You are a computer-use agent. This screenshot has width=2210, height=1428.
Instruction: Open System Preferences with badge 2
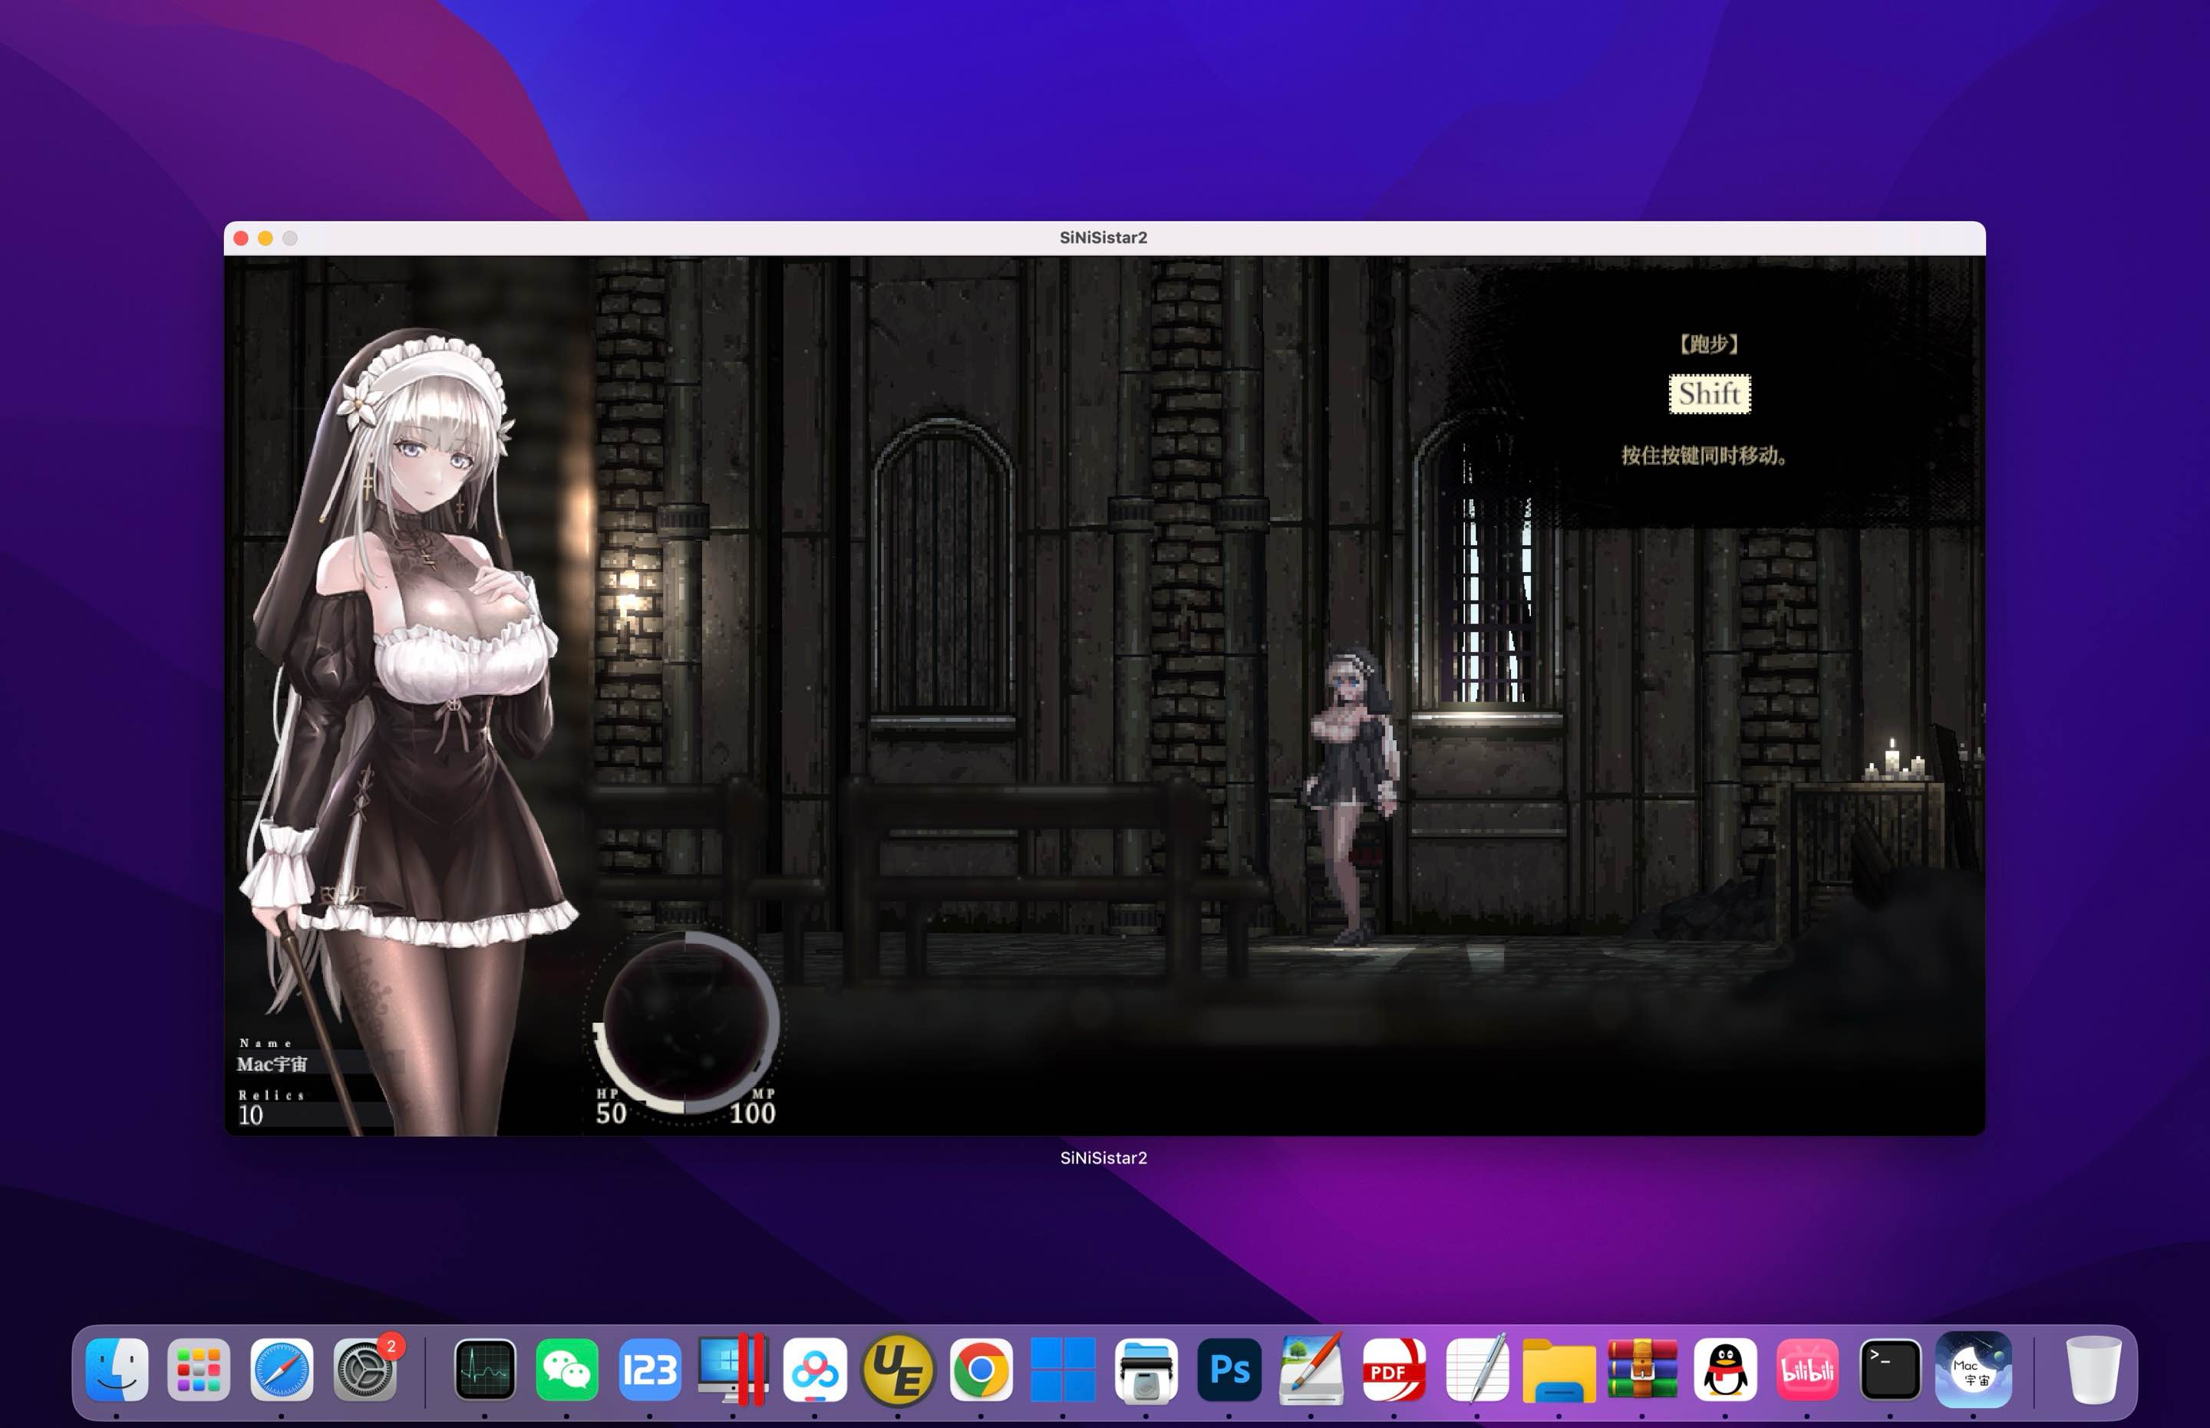[365, 1370]
